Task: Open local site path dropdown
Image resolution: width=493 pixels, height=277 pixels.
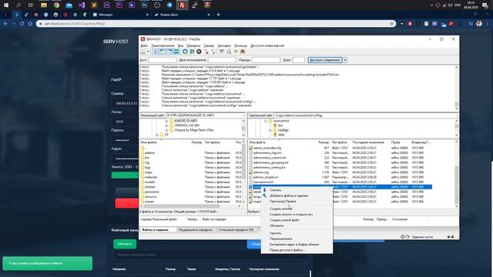Action: pos(243,115)
